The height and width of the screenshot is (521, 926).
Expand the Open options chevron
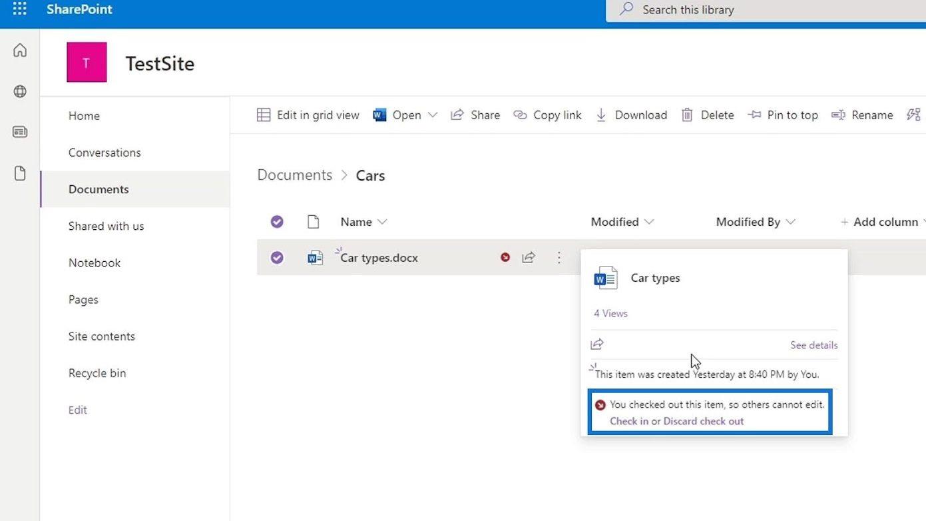tap(433, 115)
